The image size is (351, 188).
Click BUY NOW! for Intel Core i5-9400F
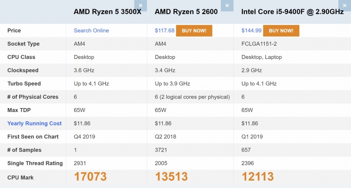281,31
